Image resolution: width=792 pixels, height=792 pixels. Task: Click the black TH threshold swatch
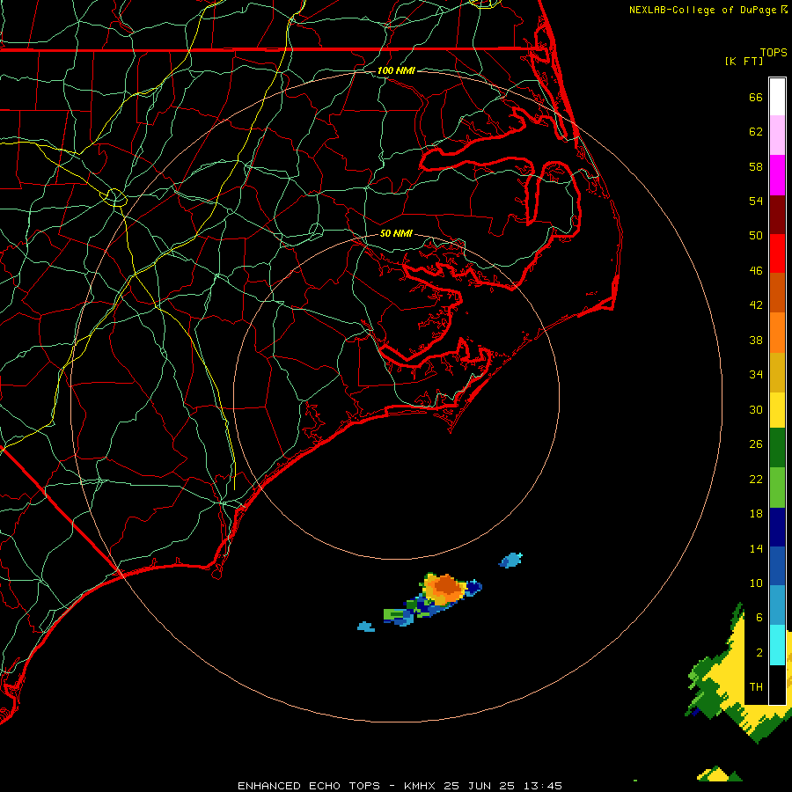(777, 685)
